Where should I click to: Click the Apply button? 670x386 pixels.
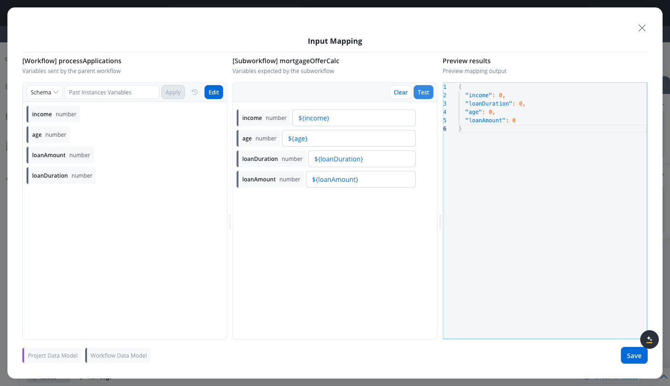click(x=173, y=92)
